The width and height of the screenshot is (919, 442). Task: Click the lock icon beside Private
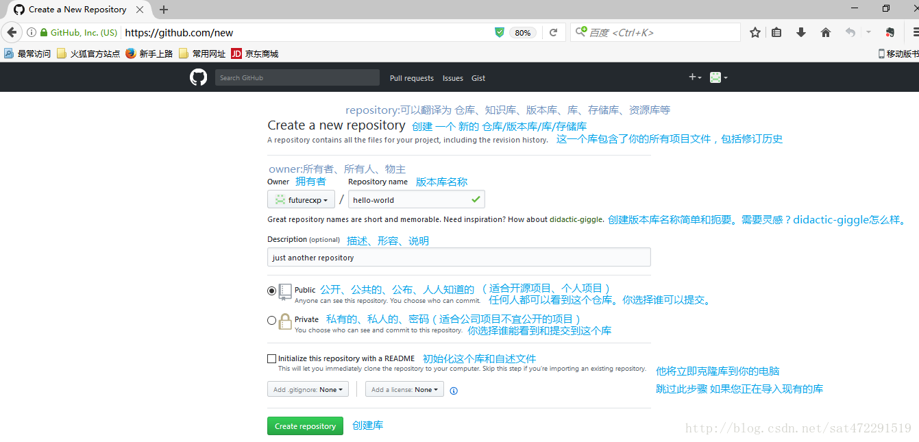tap(285, 321)
